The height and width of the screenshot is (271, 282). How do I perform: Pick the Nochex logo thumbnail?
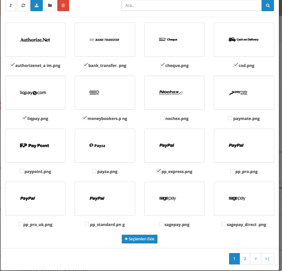coord(174,93)
